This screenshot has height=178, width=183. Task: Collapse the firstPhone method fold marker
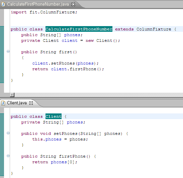tap(8, 156)
